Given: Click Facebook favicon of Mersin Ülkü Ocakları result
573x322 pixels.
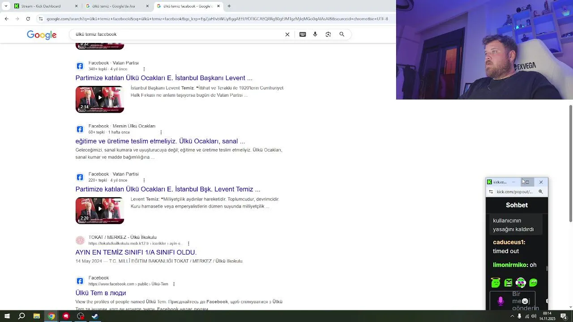Looking at the screenshot, I should [x=80, y=129].
